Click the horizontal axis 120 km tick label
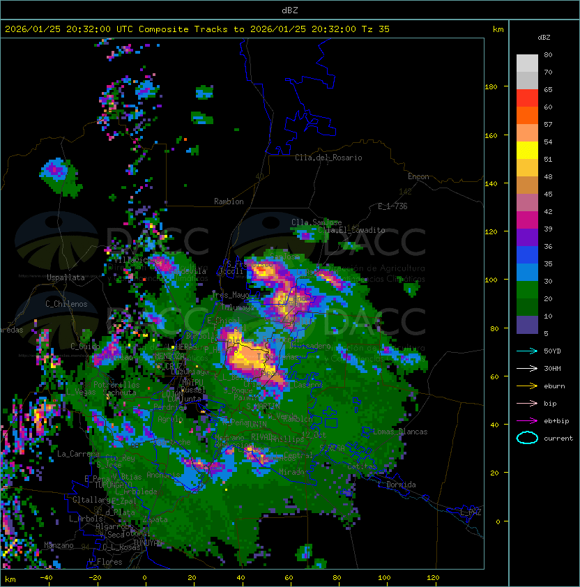580x587 pixels. point(433,578)
